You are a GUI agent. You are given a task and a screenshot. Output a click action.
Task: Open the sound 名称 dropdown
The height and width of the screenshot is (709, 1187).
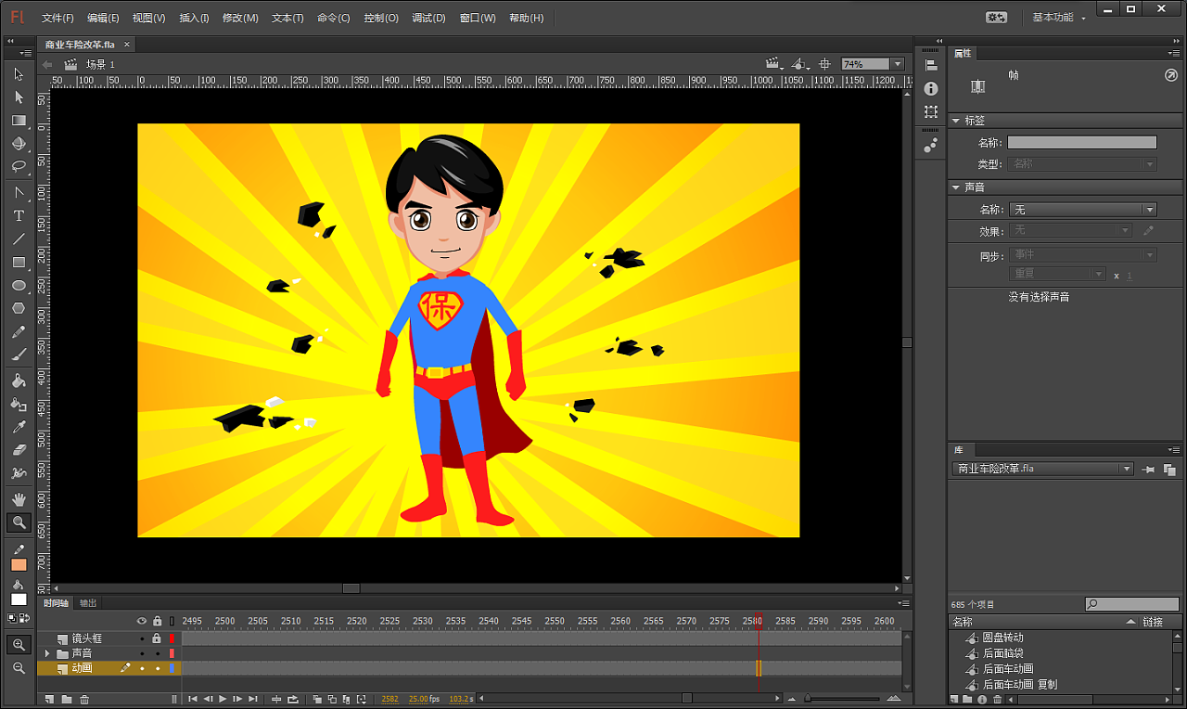[1082, 210]
